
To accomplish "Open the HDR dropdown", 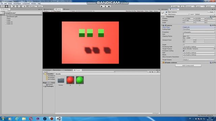I will 199,53.
